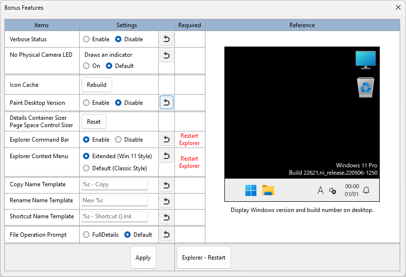Select Default for camera LED indicator

pos(119,66)
